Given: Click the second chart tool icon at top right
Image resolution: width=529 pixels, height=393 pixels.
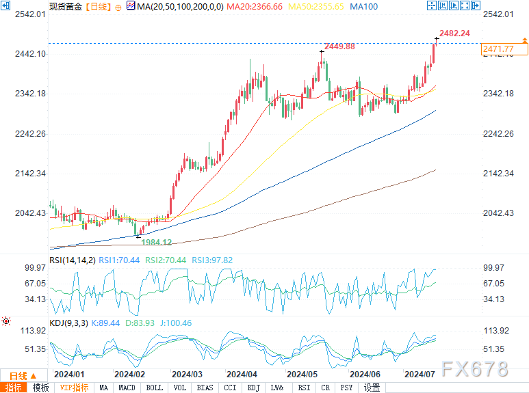Looking at the screenshot, I should (x=443, y=5).
